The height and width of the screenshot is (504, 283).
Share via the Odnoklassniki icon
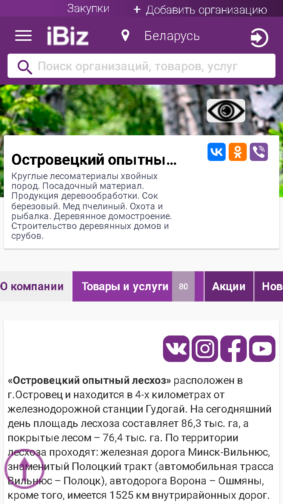tap(238, 152)
